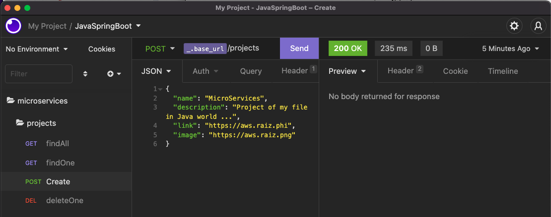The height and width of the screenshot is (217, 551).
Task: Open the user account icon
Action: (538, 26)
